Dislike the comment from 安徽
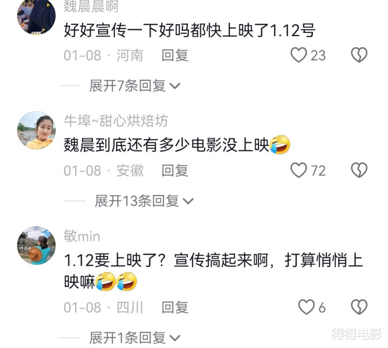Image resolution: width=388 pixels, height=348 pixels. [x=359, y=170]
